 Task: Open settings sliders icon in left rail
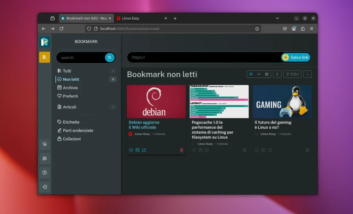[44, 159]
